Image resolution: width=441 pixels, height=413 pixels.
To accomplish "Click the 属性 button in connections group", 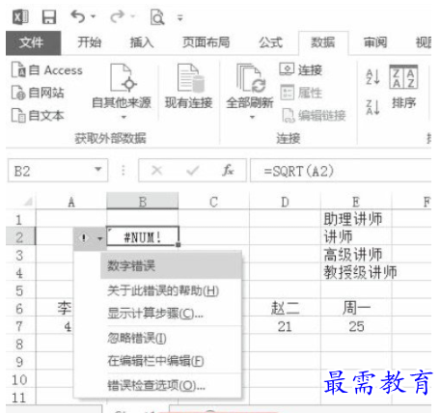I will (x=301, y=93).
